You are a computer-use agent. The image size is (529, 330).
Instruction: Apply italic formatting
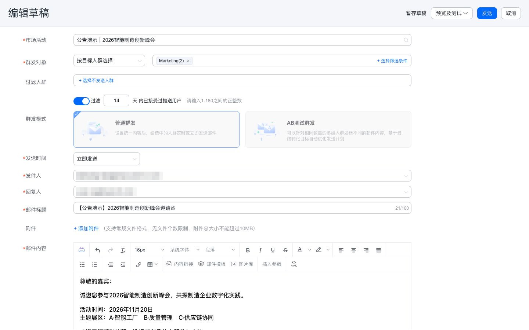pyautogui.click(x=260, y=250)
